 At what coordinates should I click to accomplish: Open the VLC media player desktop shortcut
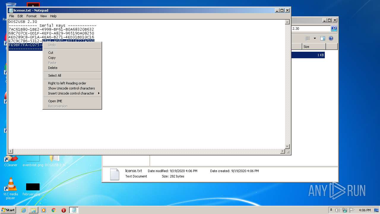pos(11,188)
